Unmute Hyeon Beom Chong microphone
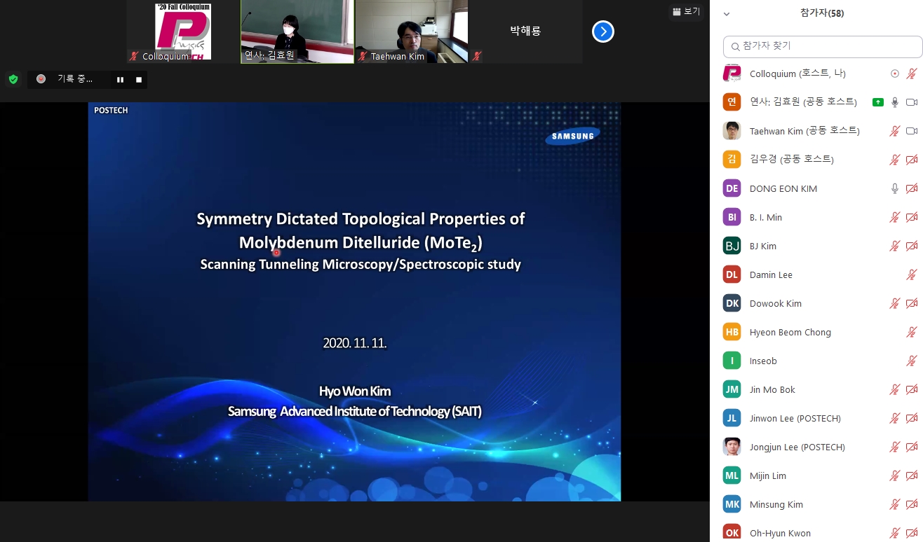Image resolution: width=923 pixels, height=542 pixels. click(912, 332)
